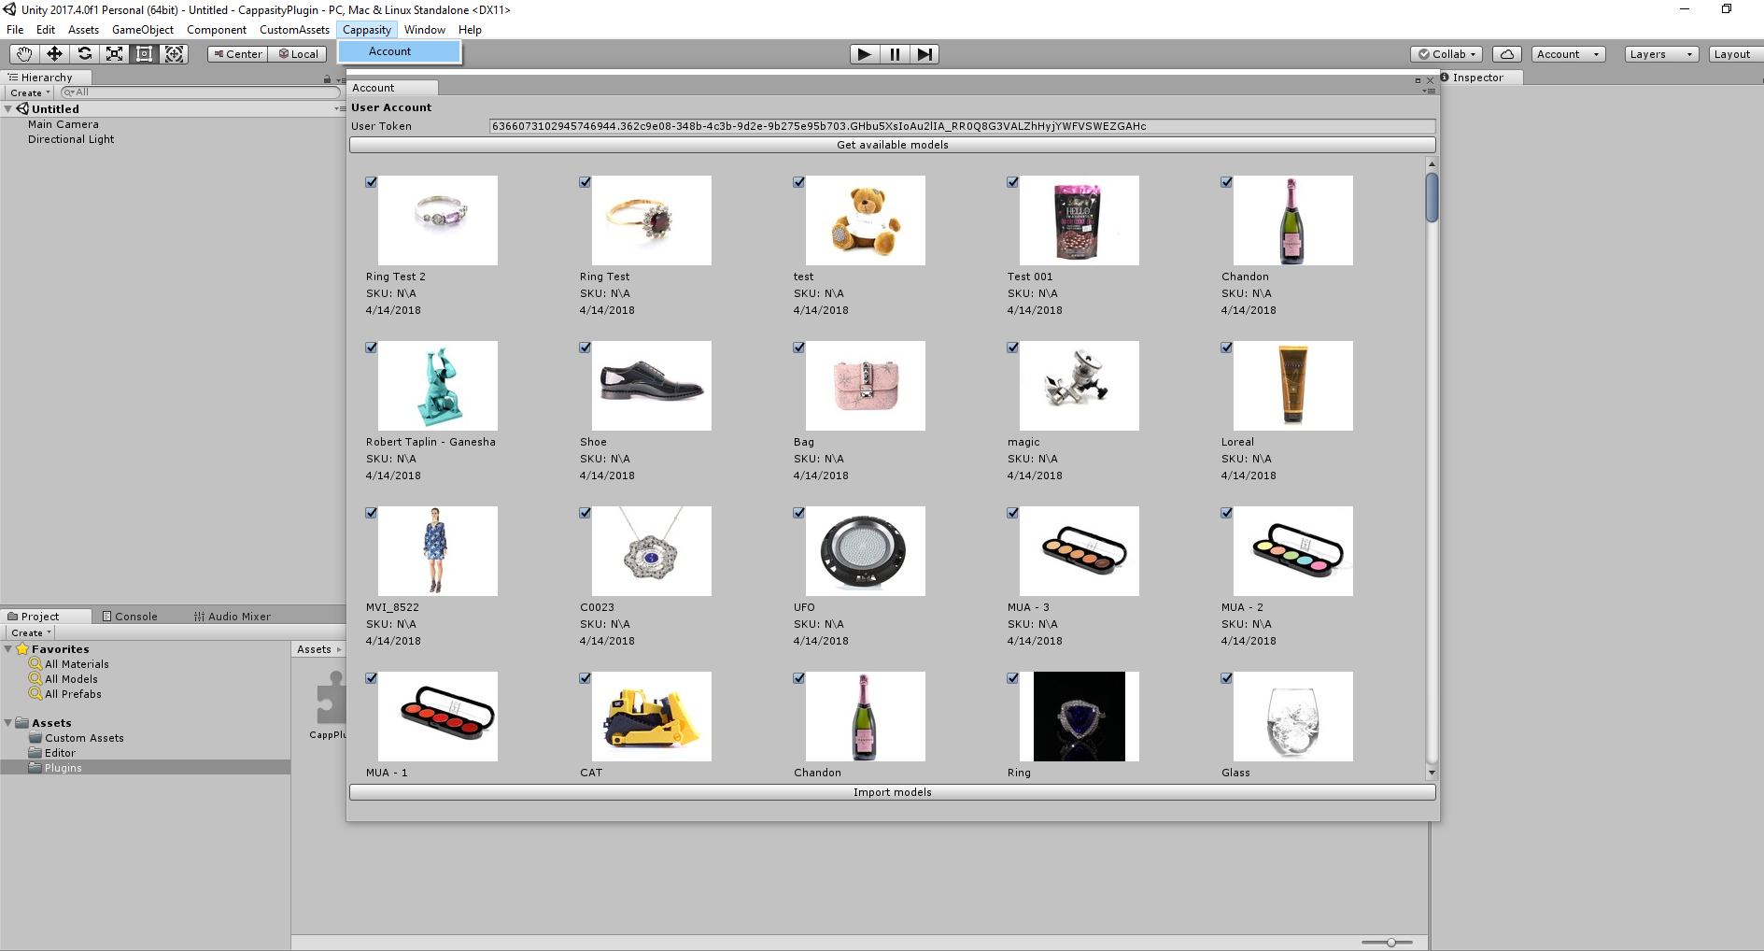Select the Rotate tool
The image size is (1764, 951).
[x=84, y=54]
